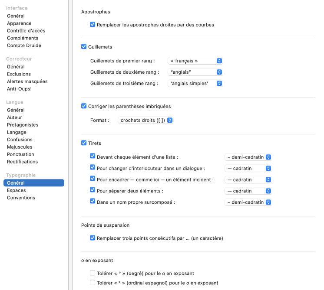The height and width of the screenshot is (290, 324).
Task: Enable Tolérer degré pour le o en exposant
Action: 93,273
